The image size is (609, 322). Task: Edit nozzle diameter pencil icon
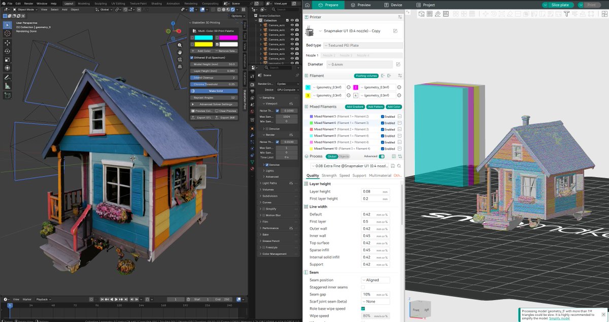click(x=398, y=64)
